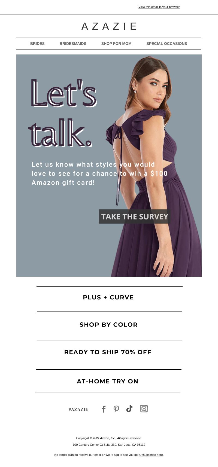Viewport: 218px width, 467px height.
Task: Go to the Brides menu item
Action: (37, 44)
